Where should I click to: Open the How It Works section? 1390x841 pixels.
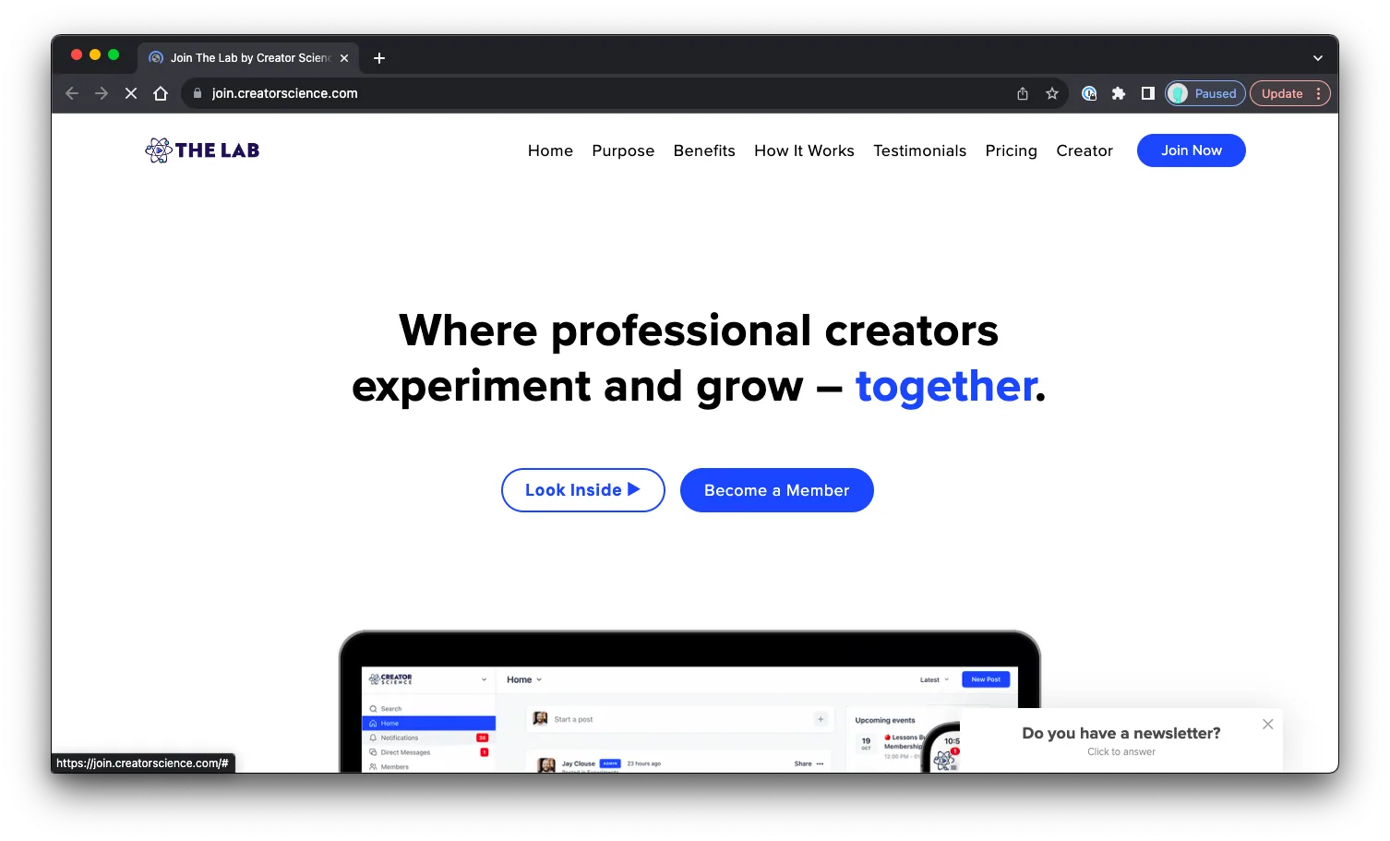click(x=804, y=150)
